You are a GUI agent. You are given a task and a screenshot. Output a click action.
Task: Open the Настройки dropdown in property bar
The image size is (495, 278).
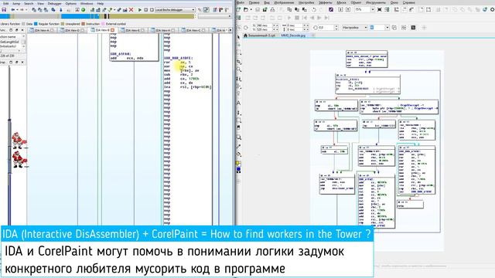point(355,28)
